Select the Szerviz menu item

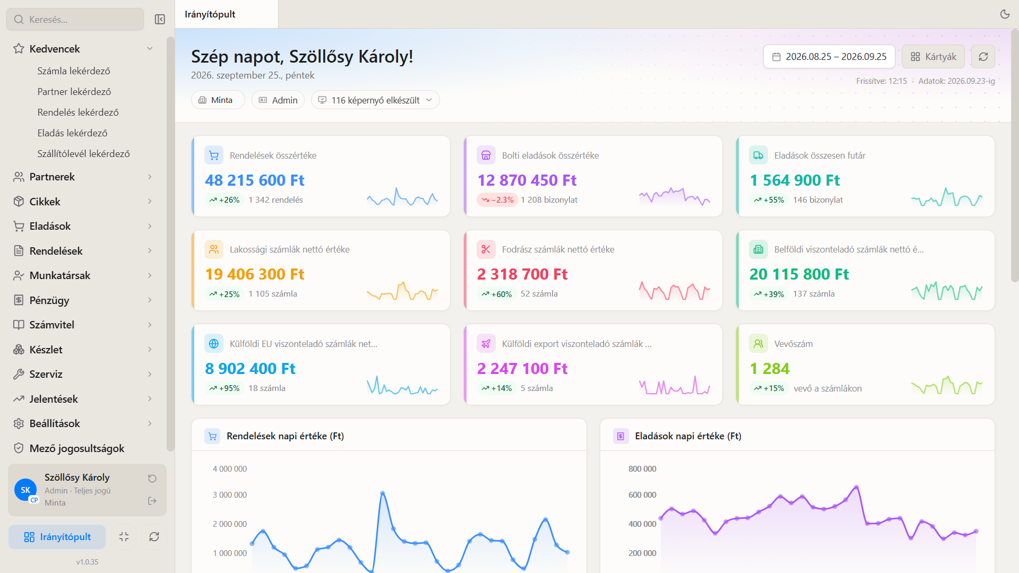(x=83, y=374)
